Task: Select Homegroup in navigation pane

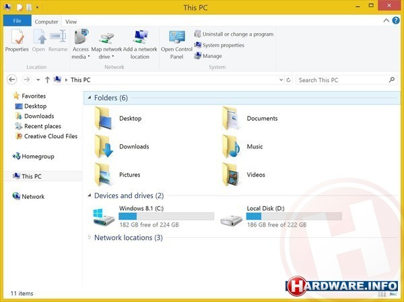Action: coord(33,156)
